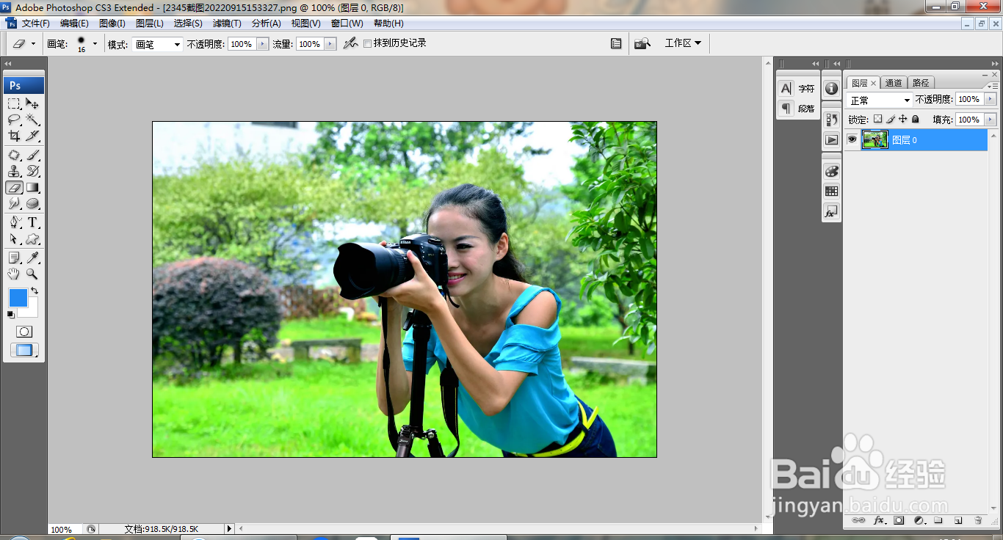Select the Custom Shape tool
The height and width of the screenshot is (540, 1003).
(x=33, y=238)
